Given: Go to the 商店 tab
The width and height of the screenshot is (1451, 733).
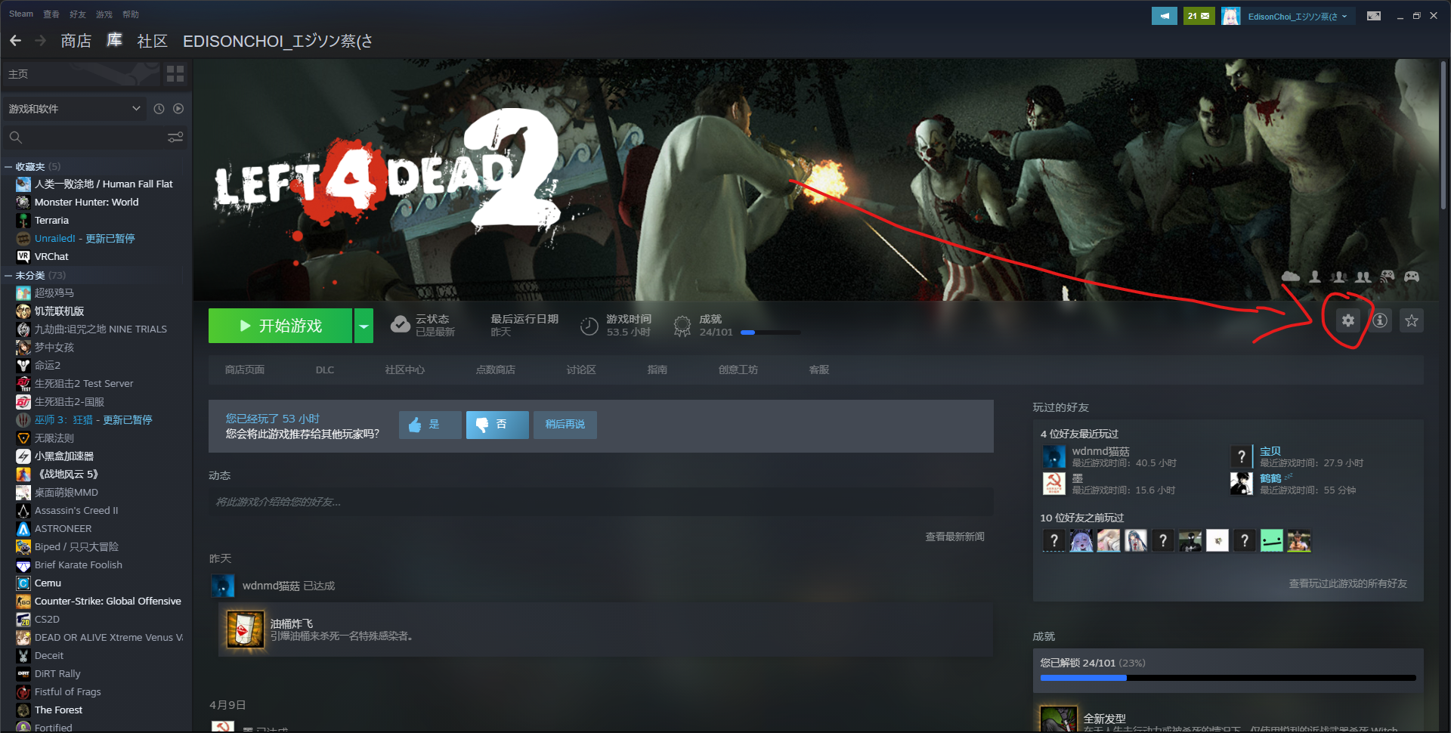Looking at the screenshot, I should pyautogui.click(x=76, y=41).
